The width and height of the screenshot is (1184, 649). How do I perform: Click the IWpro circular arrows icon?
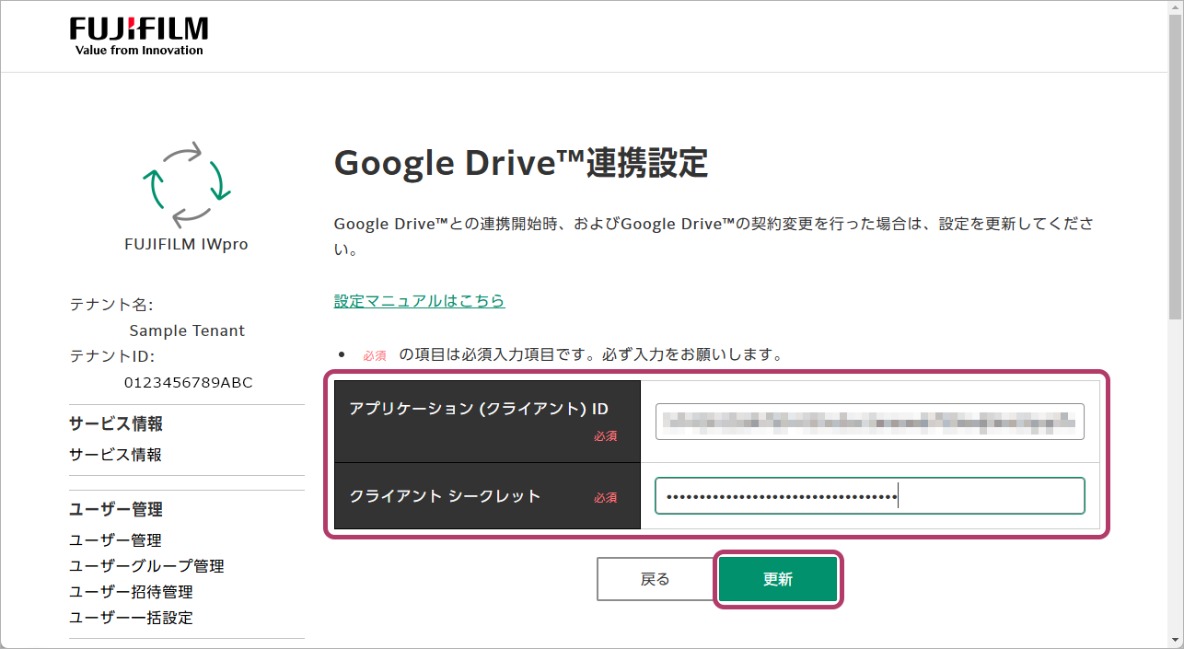[186, 183]
